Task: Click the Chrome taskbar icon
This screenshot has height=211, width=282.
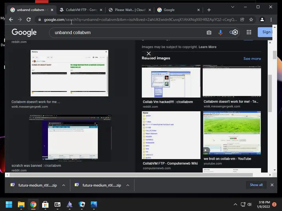Action: coord(33,204)
